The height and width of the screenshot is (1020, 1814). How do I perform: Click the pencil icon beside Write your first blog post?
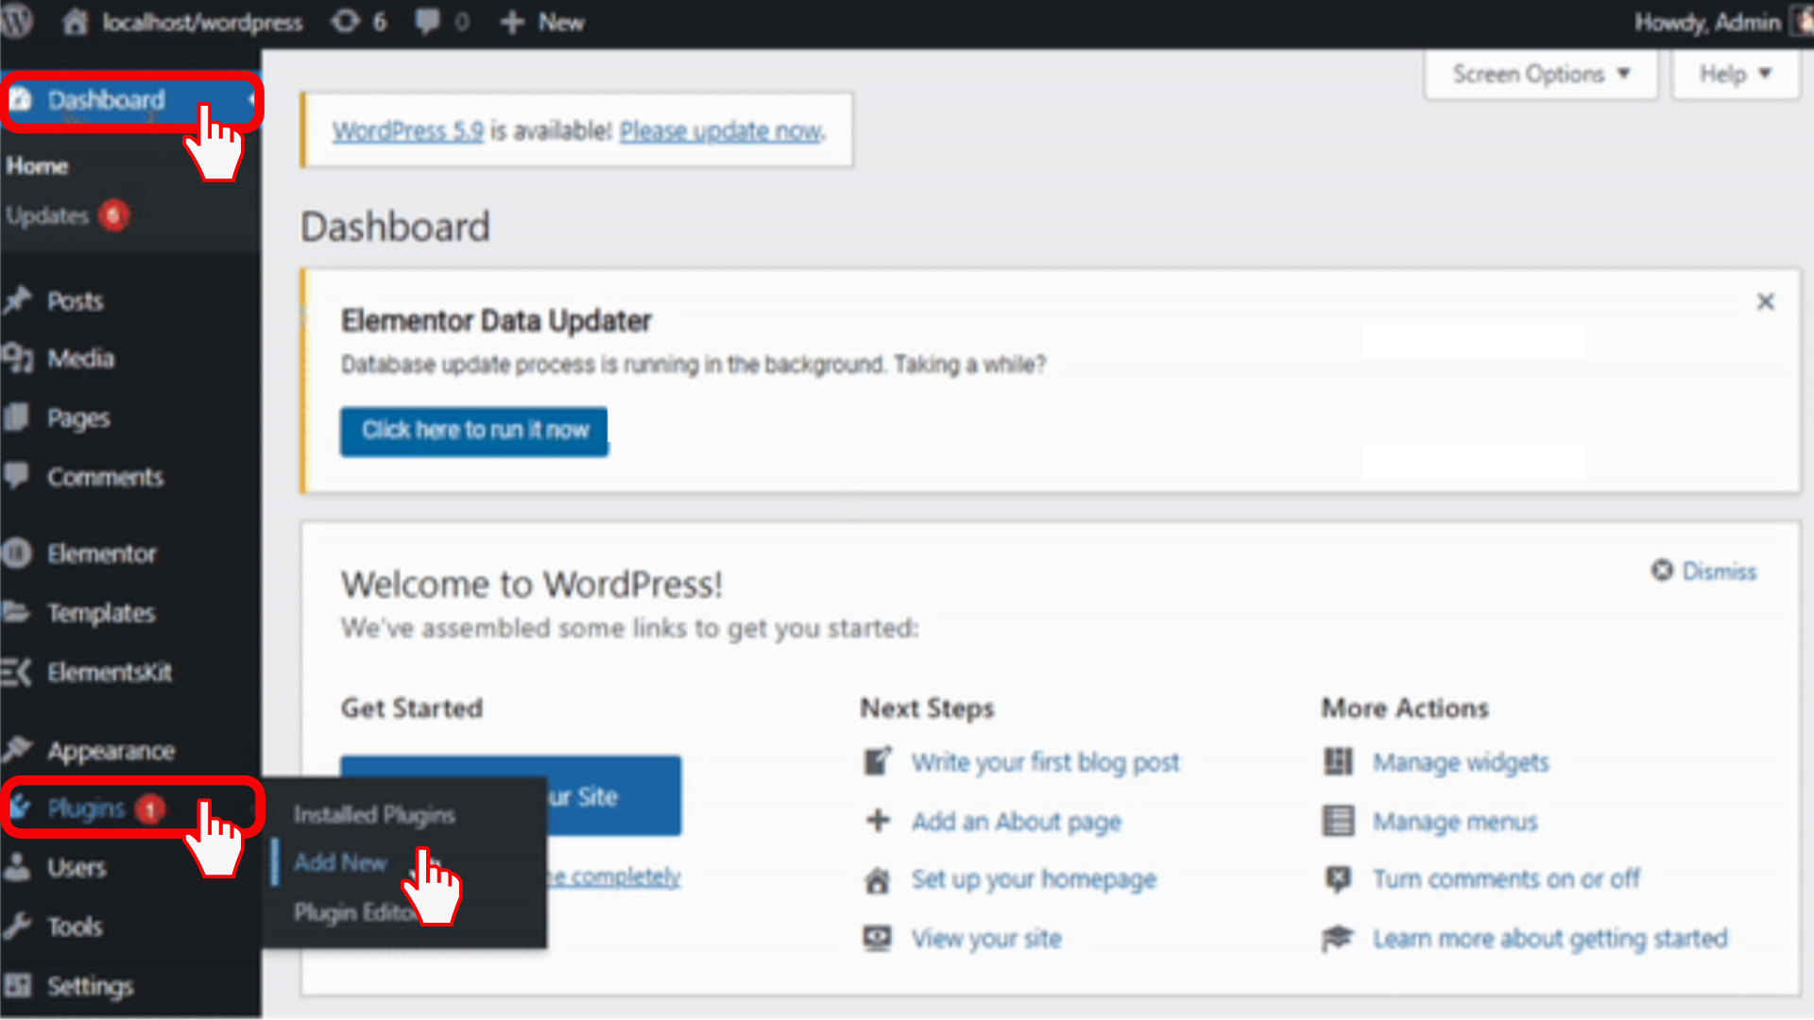[878, 761]
